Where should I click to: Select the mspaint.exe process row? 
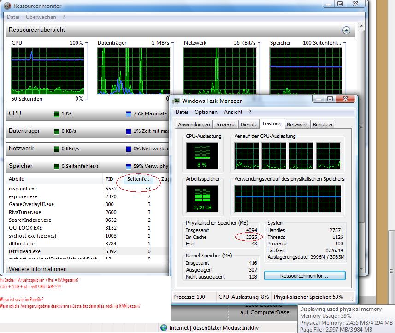click(x=87, y=189)
